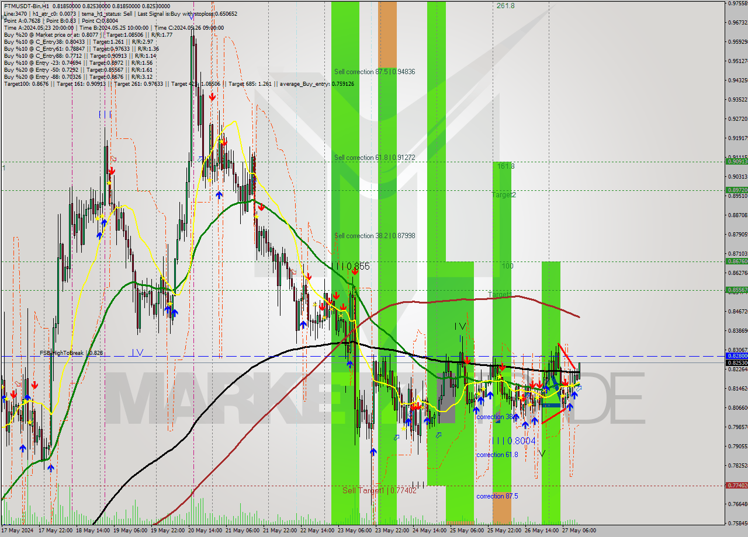Click the Target1 label
Image resolution: width=748 pixels, height=537 pixels.
[x=499, y=294]
